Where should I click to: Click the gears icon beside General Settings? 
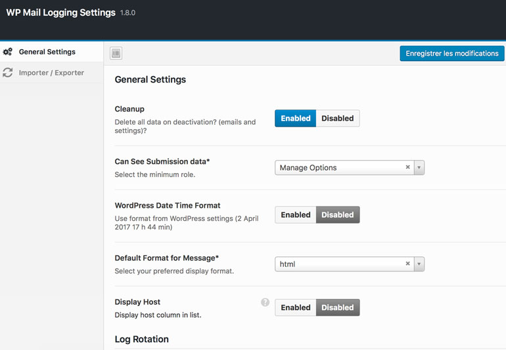[8, 52]
